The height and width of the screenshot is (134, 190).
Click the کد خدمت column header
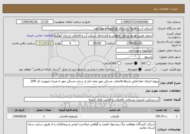click(x=161, y=110)
